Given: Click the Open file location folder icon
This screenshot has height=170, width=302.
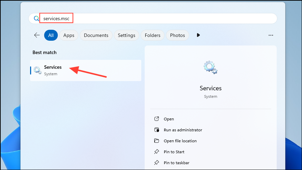Looking at the screenshot, I should click(157, 141).
